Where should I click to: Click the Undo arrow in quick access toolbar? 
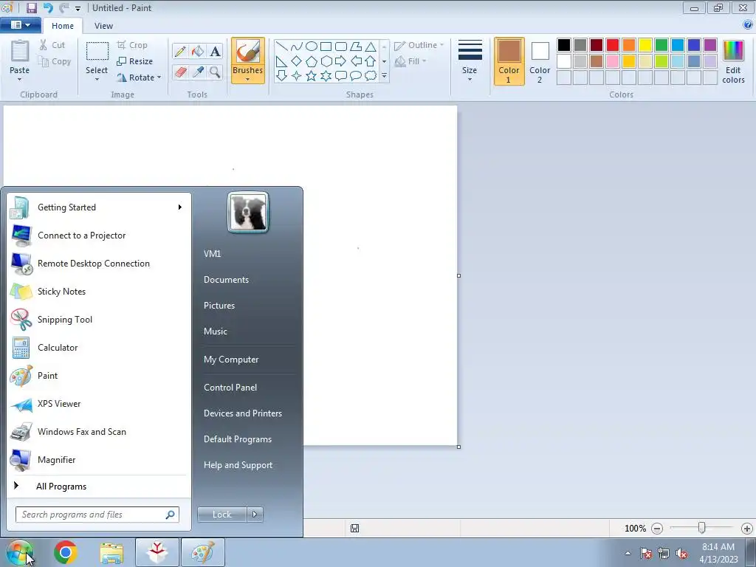tap(48, 7)
